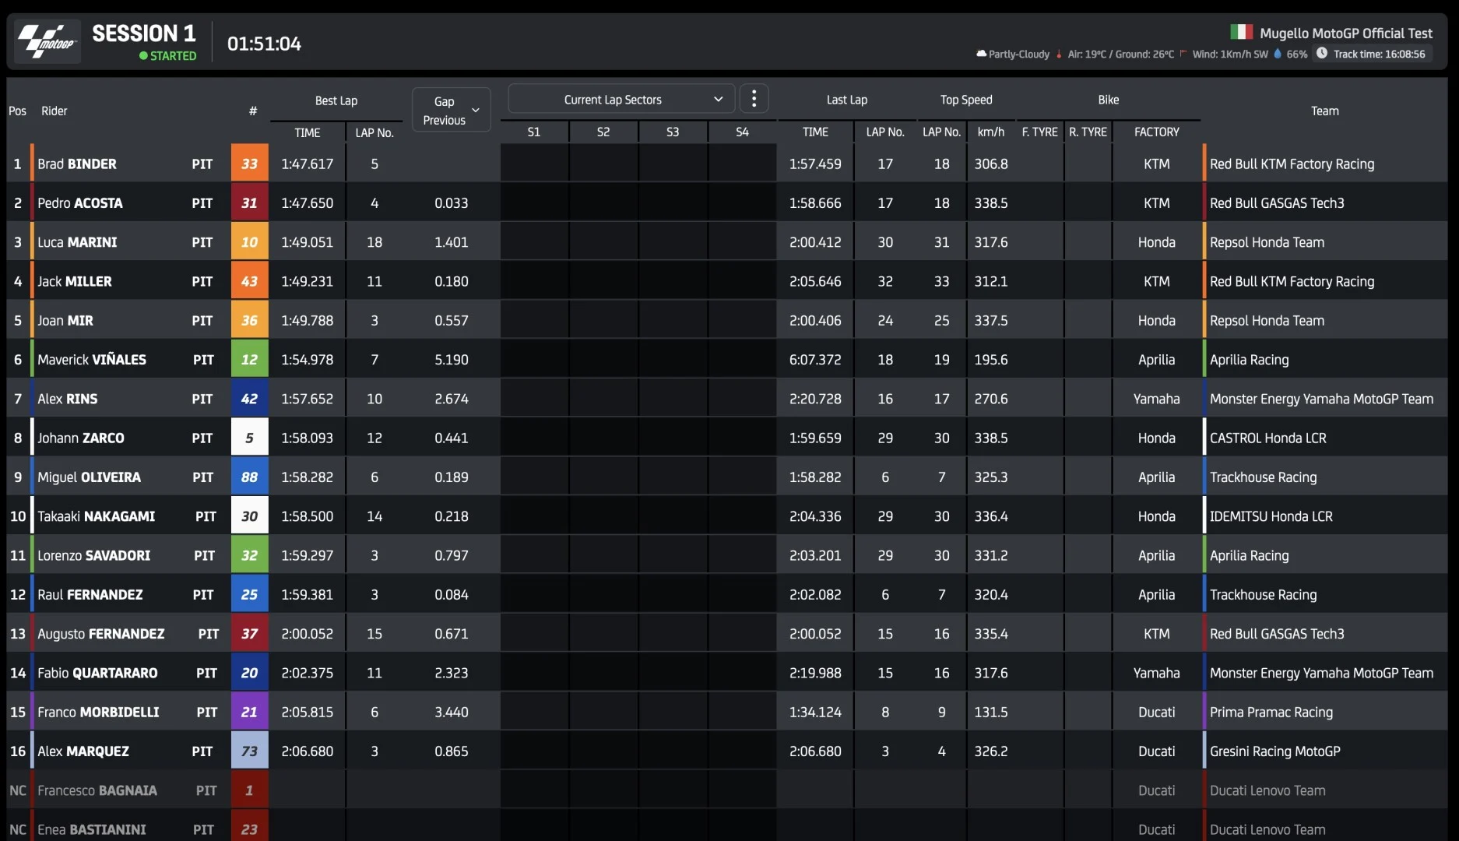Image resolution: width=1459 pixels, height=841 pixels.
Task: Select rider Jack MILLER
Action: [x=75, y=281]
